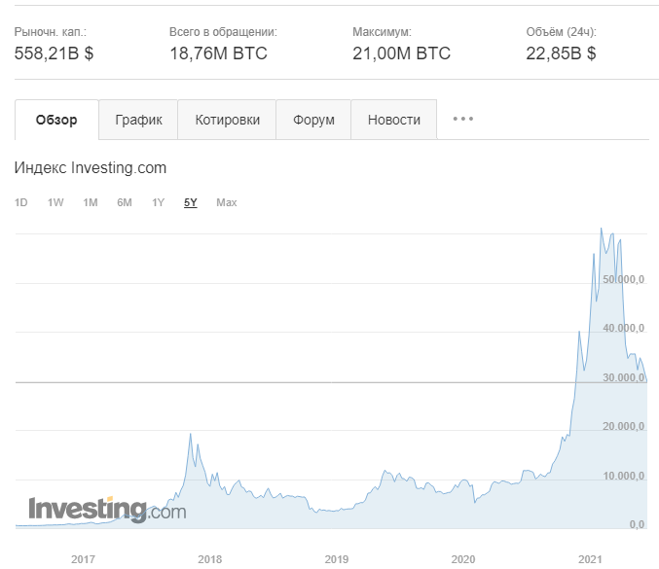
Task: Choose the 1M chart interval
Action: coord(91,202)
